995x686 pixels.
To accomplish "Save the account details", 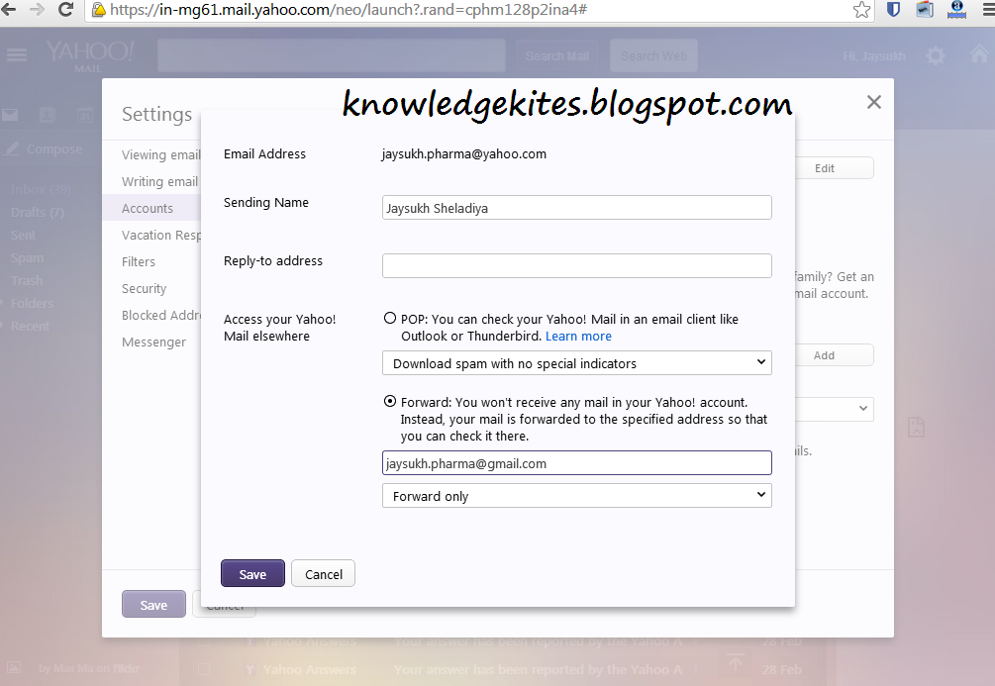I will point(252,574).
